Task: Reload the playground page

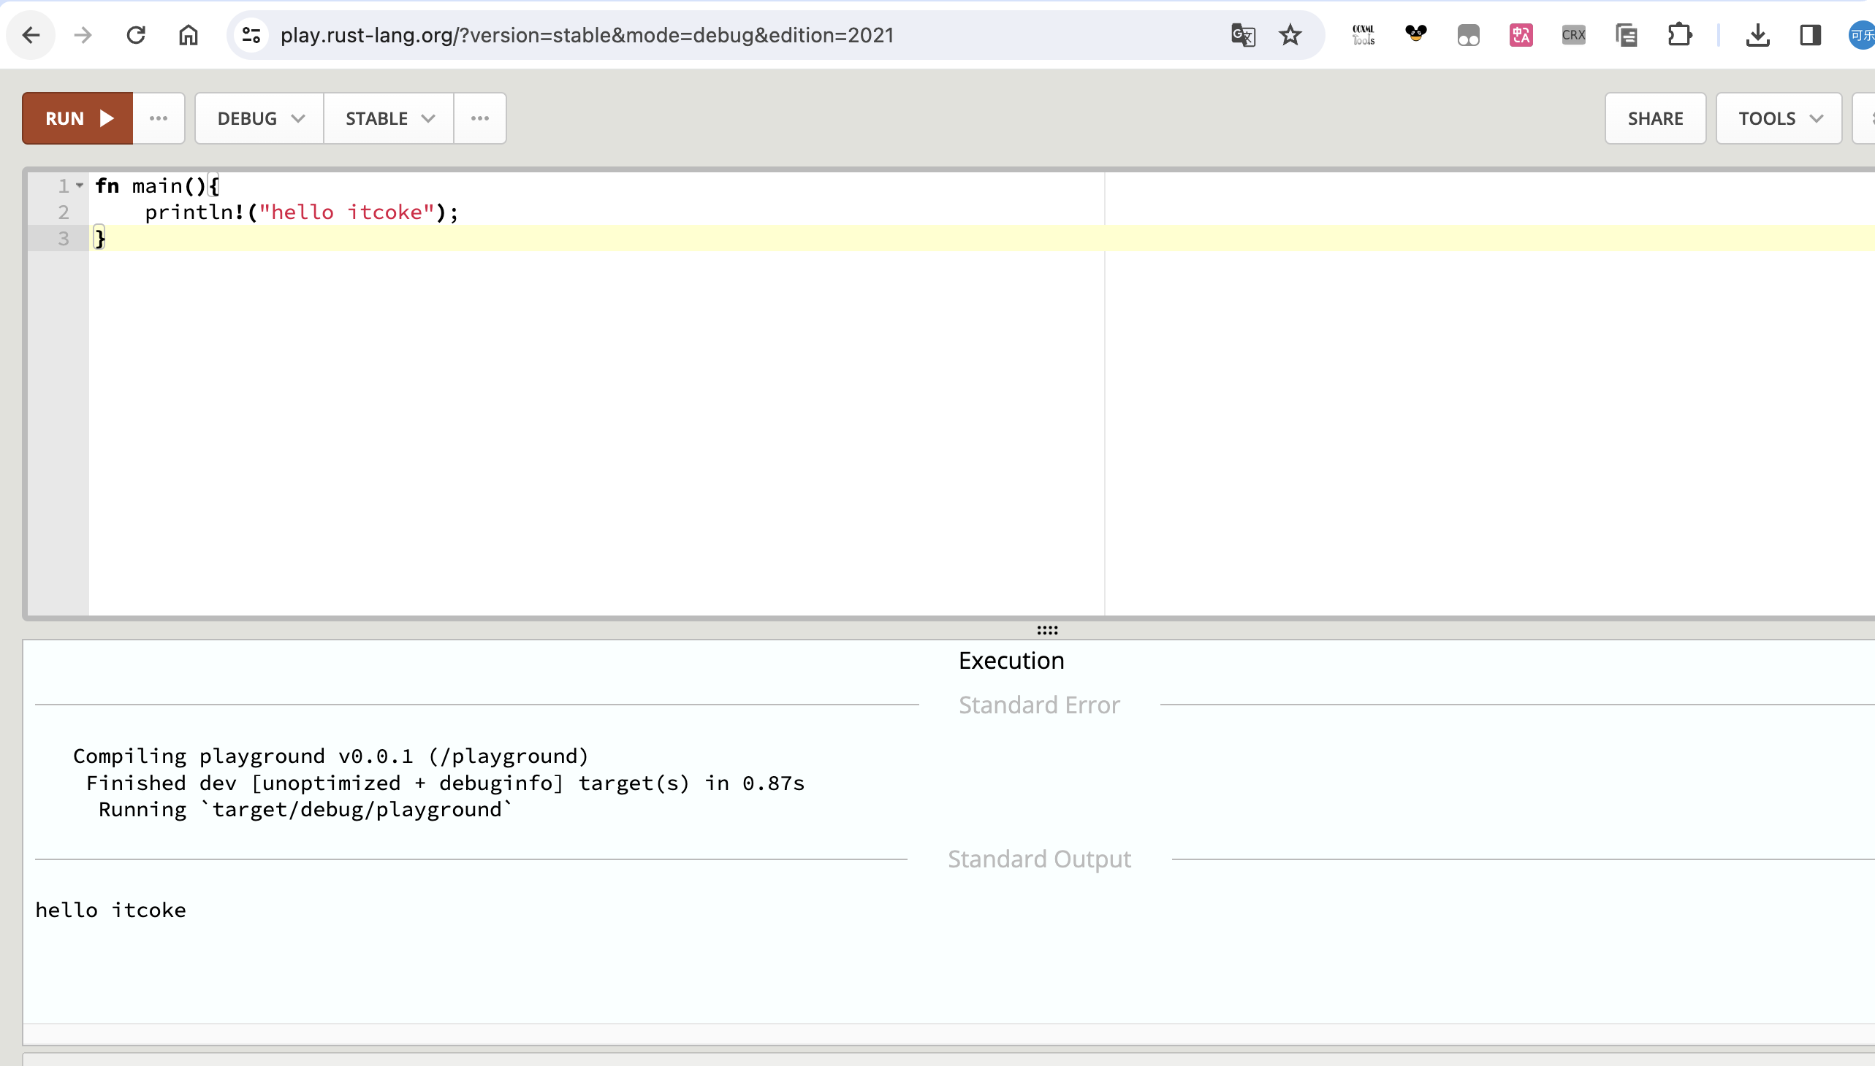Action: [136, 35]
